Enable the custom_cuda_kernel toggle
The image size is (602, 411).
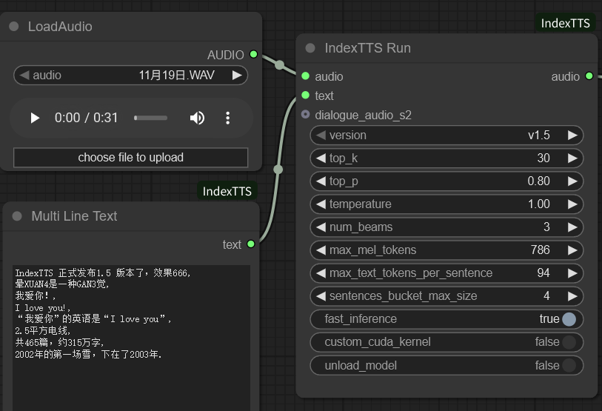[x=568, y=342]
